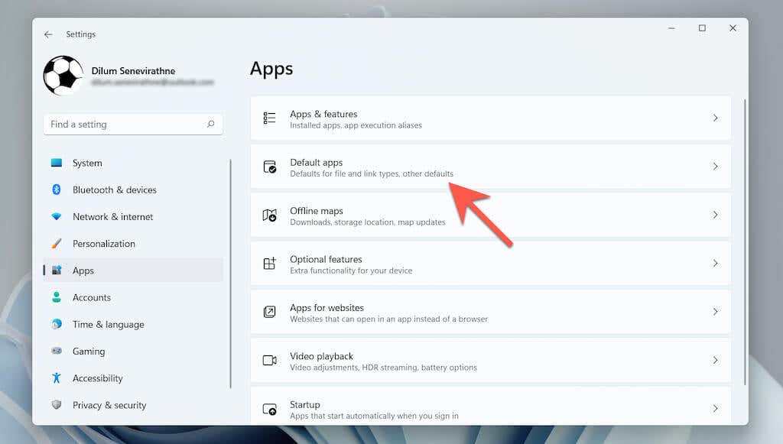Open Apps for websites title
783x444 pixels.
click(327, 308)
